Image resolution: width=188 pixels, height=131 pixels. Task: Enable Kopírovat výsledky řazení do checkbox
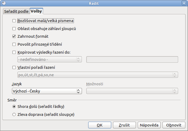[14, 52]
